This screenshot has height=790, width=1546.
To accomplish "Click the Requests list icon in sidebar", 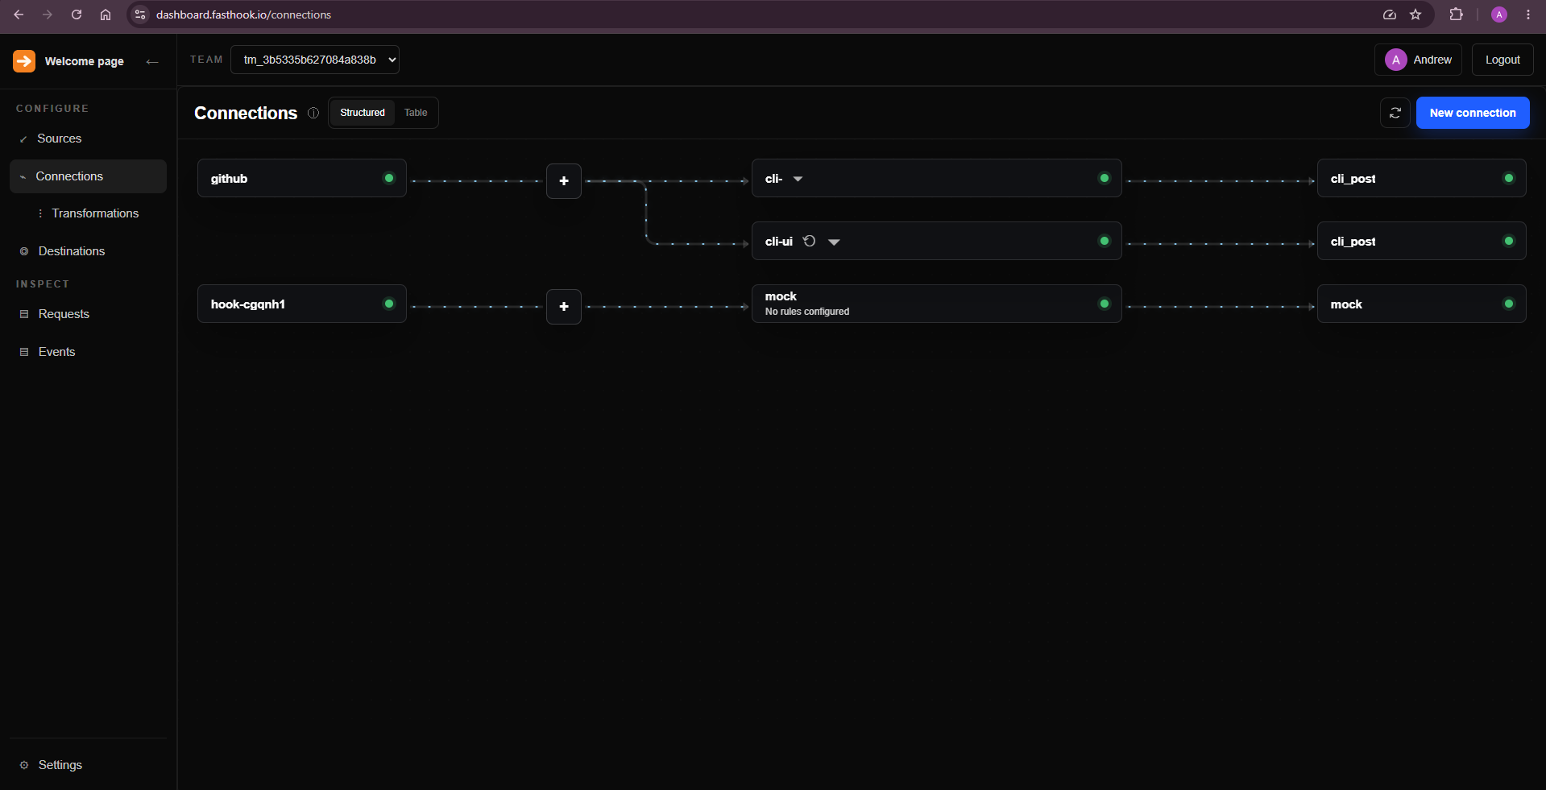I will point(24,314).
